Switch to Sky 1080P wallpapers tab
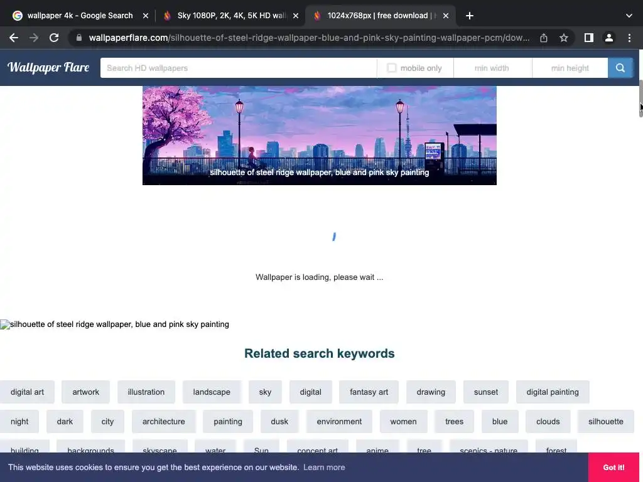This screenshot has width=643, height=482. [232, 16]
